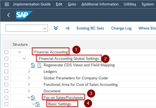Click the Change Log button
The width and height of the screenshot is (156, 108).
click(121, 28)
